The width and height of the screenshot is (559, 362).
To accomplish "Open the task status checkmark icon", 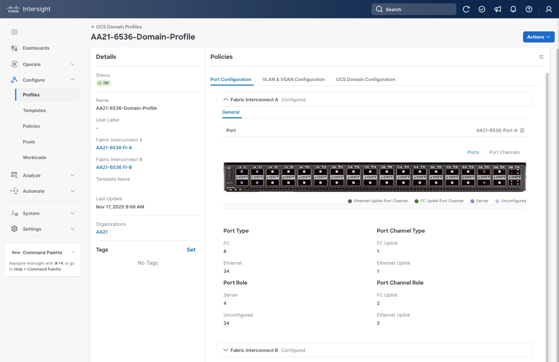I will [x=482, y=9].
